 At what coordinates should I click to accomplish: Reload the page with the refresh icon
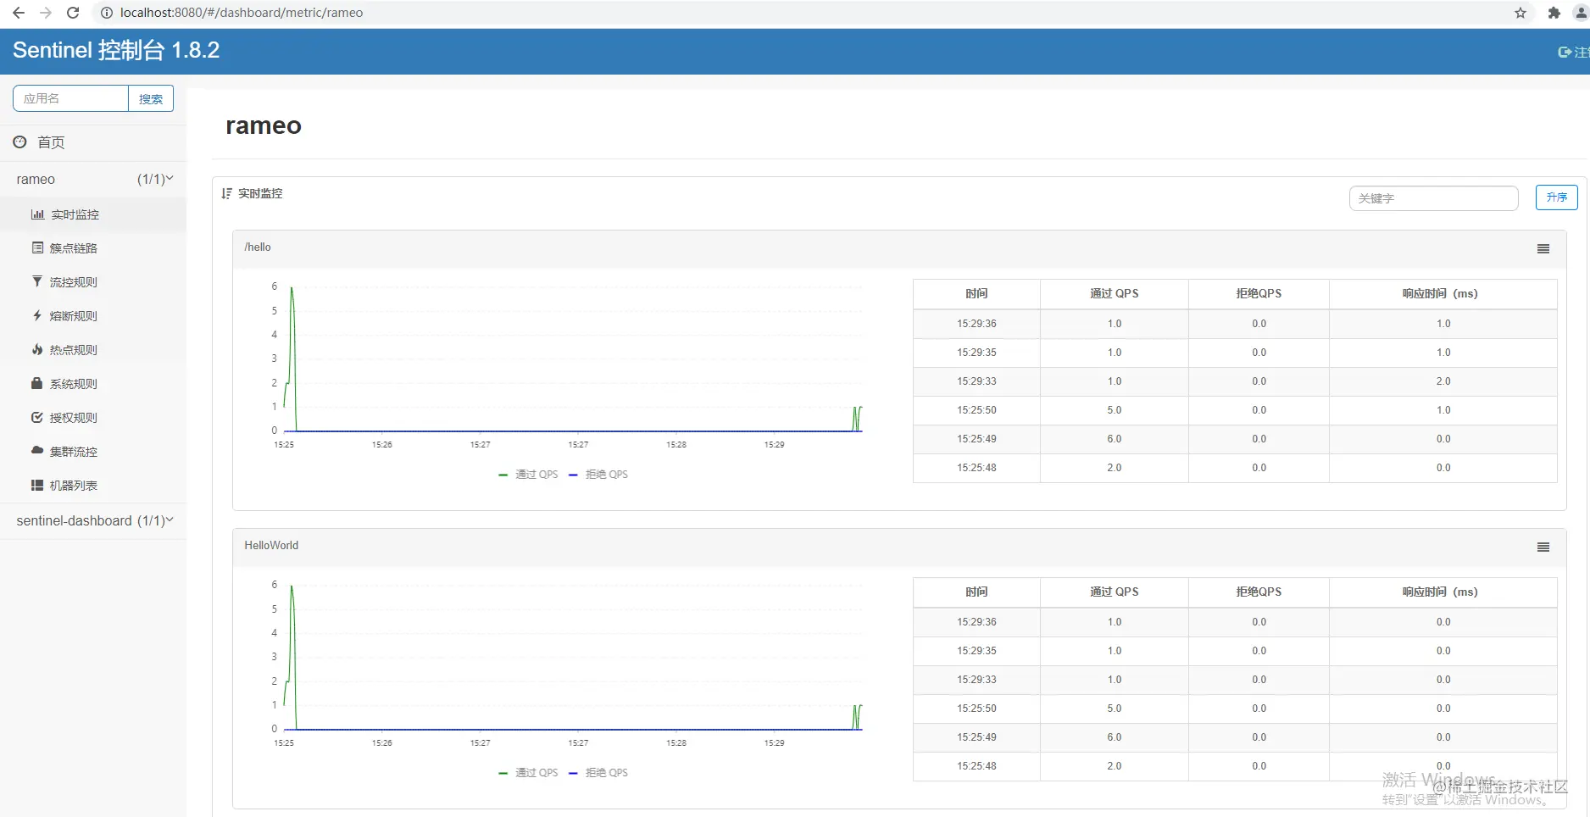pos(73,13)
